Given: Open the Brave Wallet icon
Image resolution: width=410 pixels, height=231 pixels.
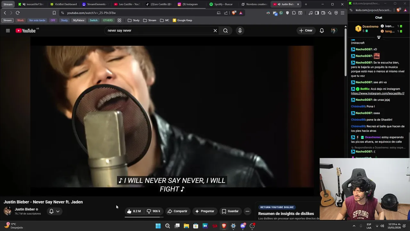Looking at the screenshot, I should tap(323, 13).
